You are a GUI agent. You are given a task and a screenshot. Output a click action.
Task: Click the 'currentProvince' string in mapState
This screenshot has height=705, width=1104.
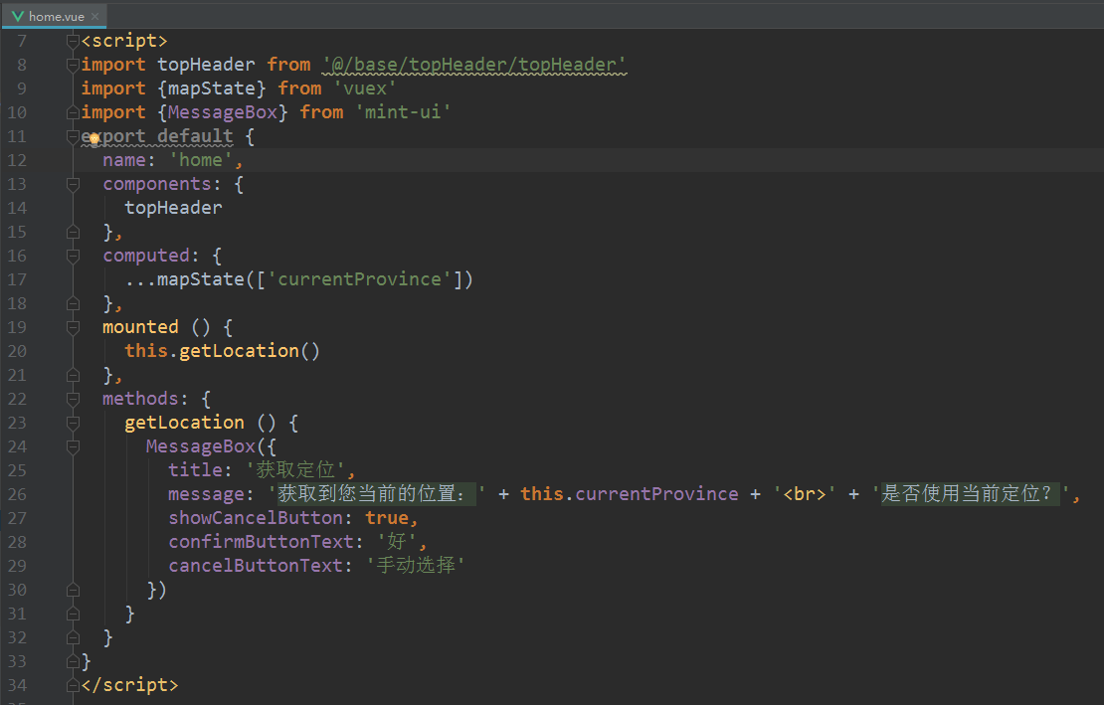(359, 280)
